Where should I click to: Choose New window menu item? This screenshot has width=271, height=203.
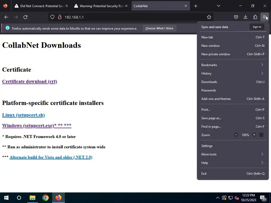(x=233, y=46)
